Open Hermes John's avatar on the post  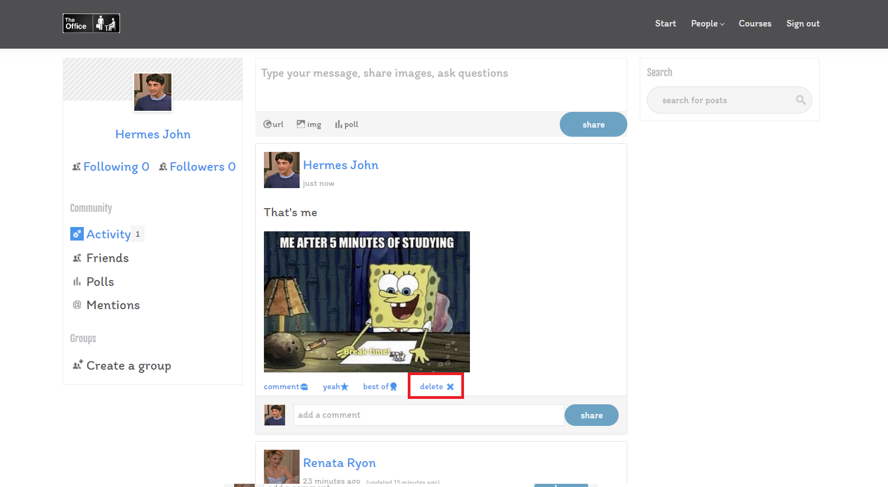point(281,170)
